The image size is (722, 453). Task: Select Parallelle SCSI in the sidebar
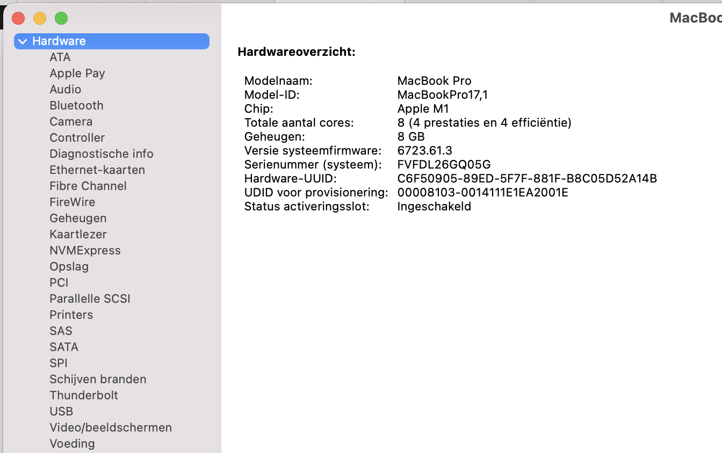click(90, 299)
